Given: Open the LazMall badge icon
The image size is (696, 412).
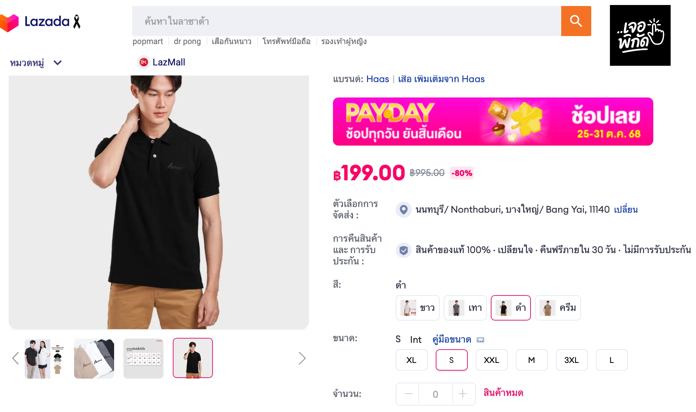Looking at the screenshot, I should (x=144, y=62).
